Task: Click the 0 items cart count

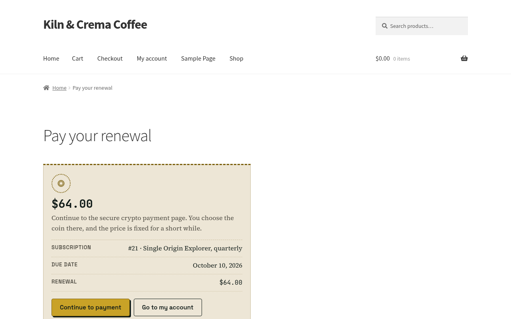Action: tap(402, 59)
